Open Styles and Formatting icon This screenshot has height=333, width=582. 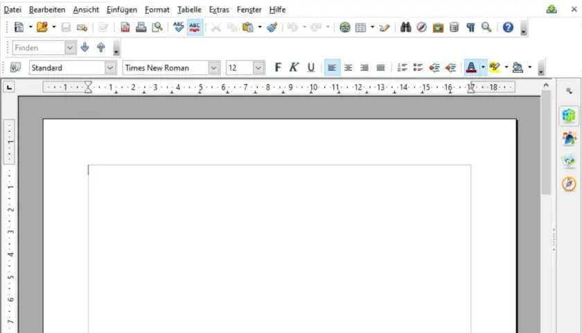[x=15, y=67]
